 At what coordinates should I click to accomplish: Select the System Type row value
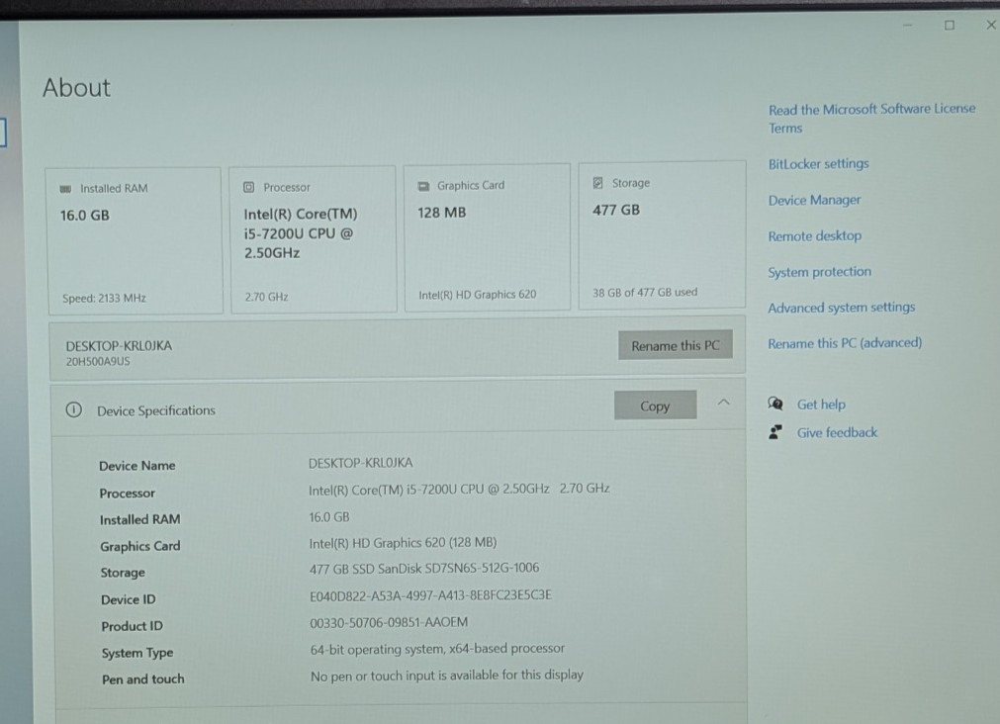coord(437,649)
